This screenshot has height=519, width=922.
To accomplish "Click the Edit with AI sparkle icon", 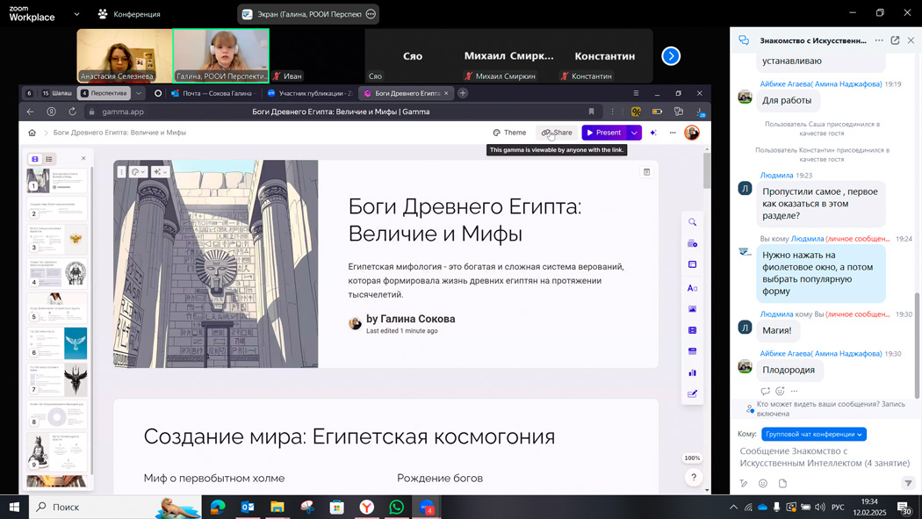I will pyautogui.click(x=653, y=133).
